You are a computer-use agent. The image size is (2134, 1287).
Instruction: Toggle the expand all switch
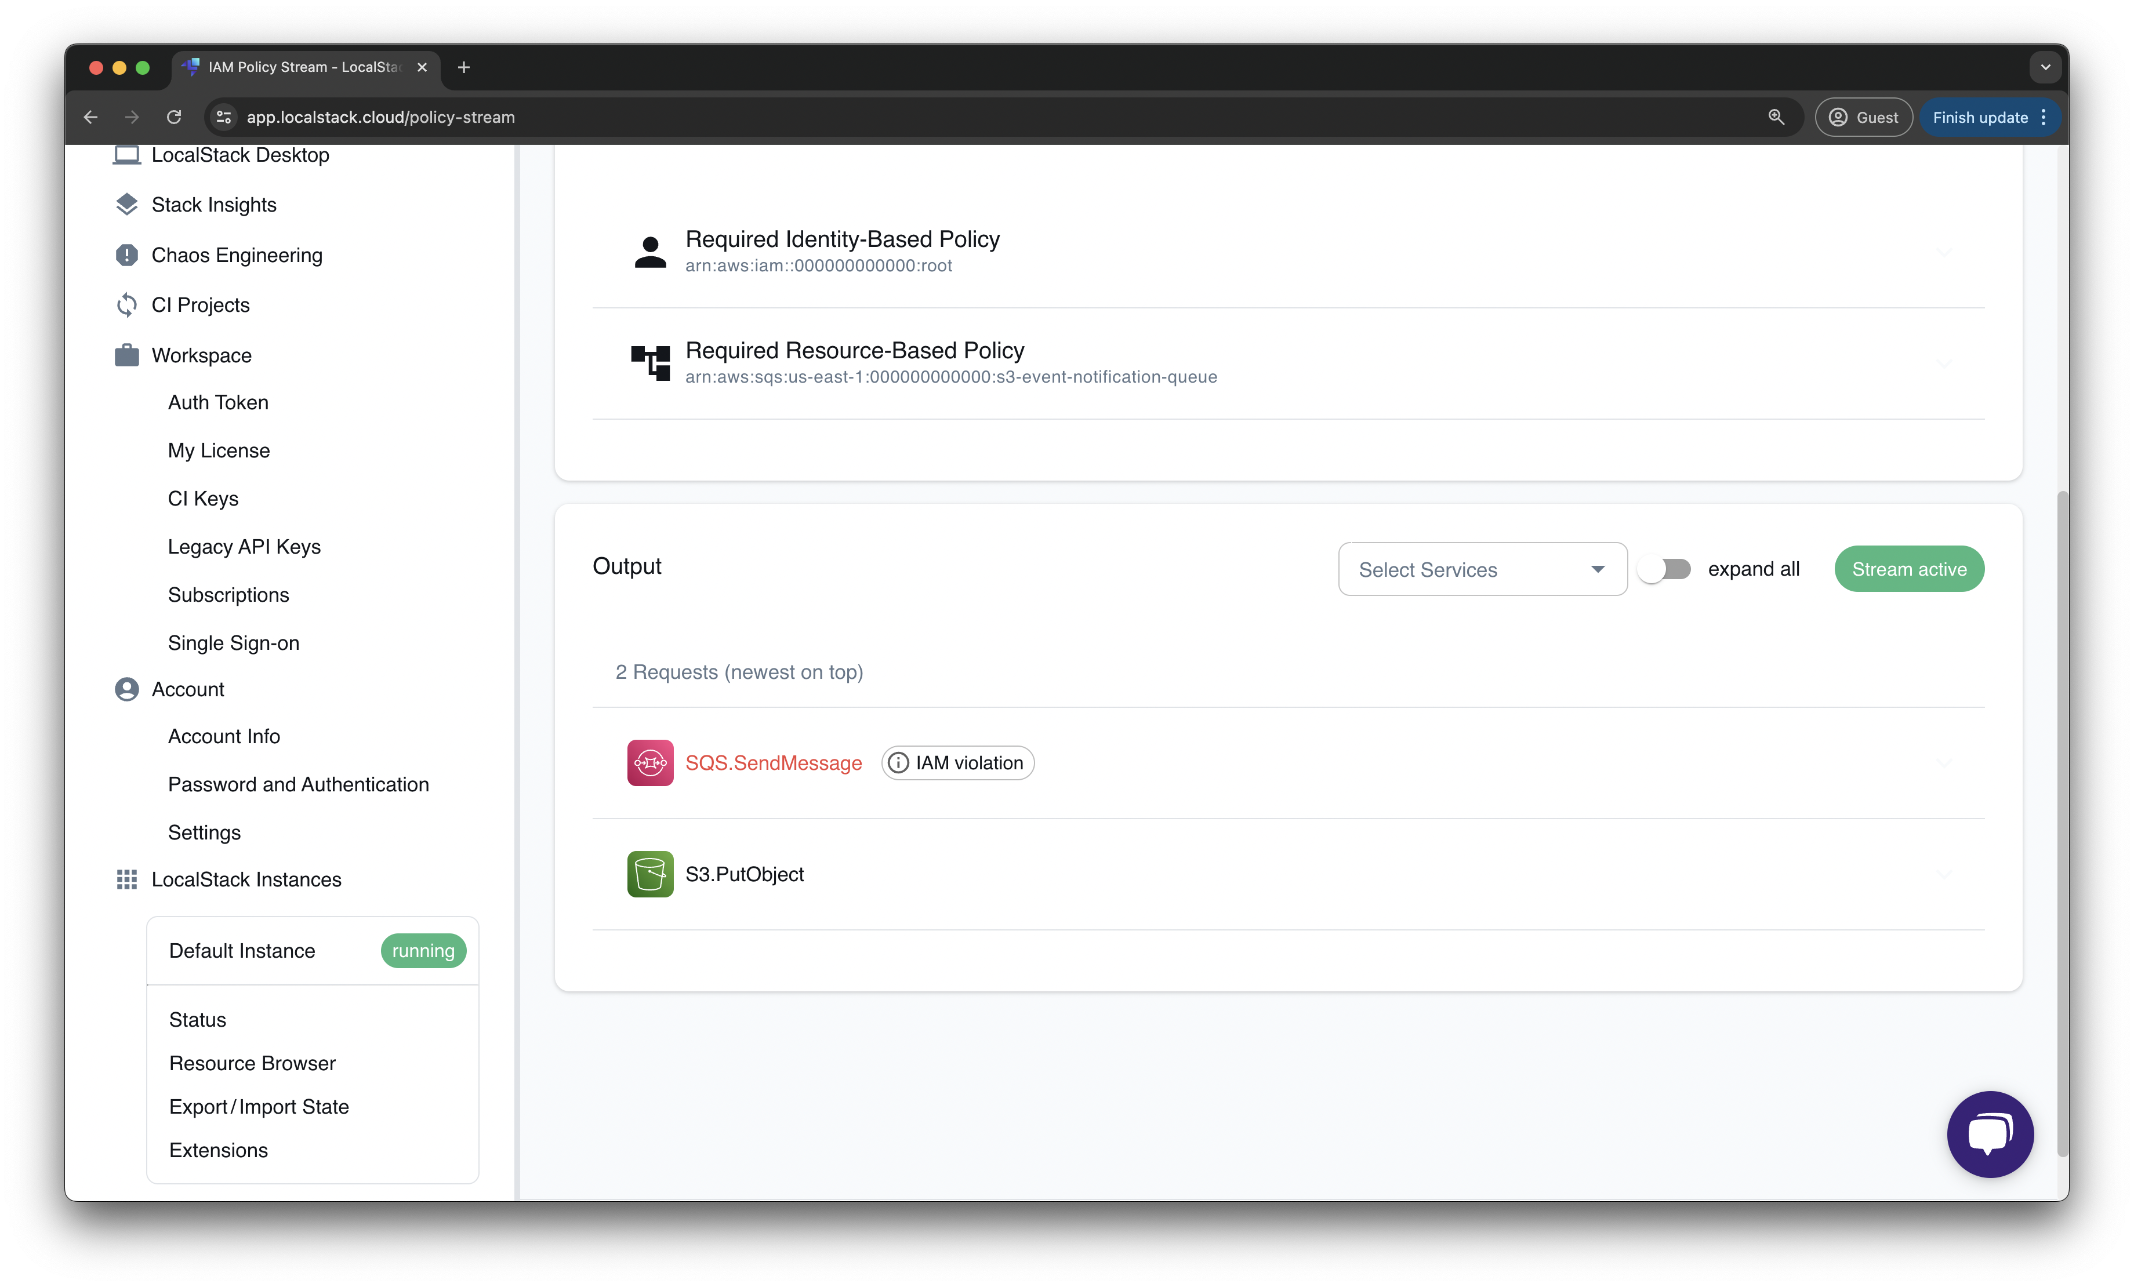click(x=1664, y=569)
